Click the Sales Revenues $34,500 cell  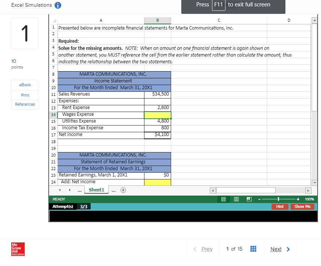157,94
